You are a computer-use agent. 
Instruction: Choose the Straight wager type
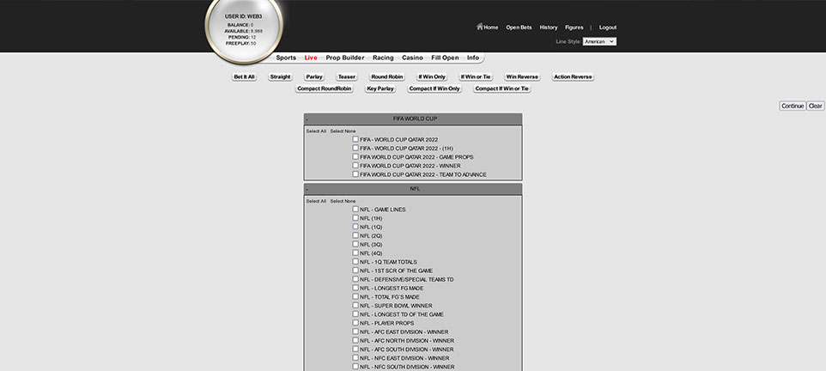click(x=280, y=77)
